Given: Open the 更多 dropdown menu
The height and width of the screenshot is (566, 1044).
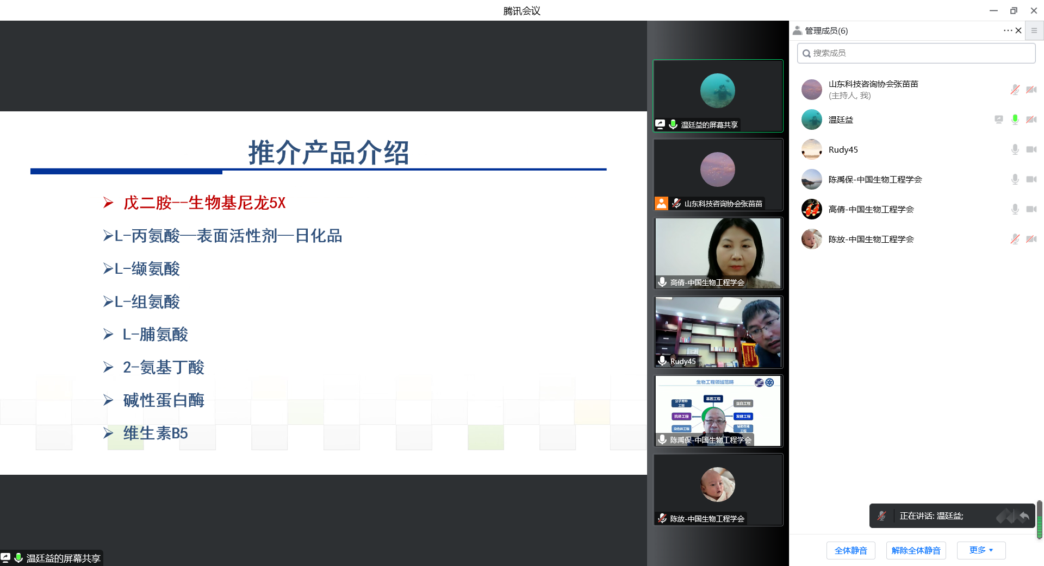Looking at the screenshot, I should [980, 550].
